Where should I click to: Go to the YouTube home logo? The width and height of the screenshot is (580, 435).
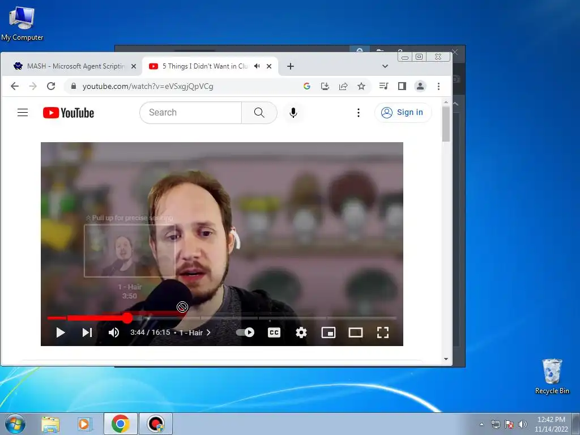[x=69, y=113]
